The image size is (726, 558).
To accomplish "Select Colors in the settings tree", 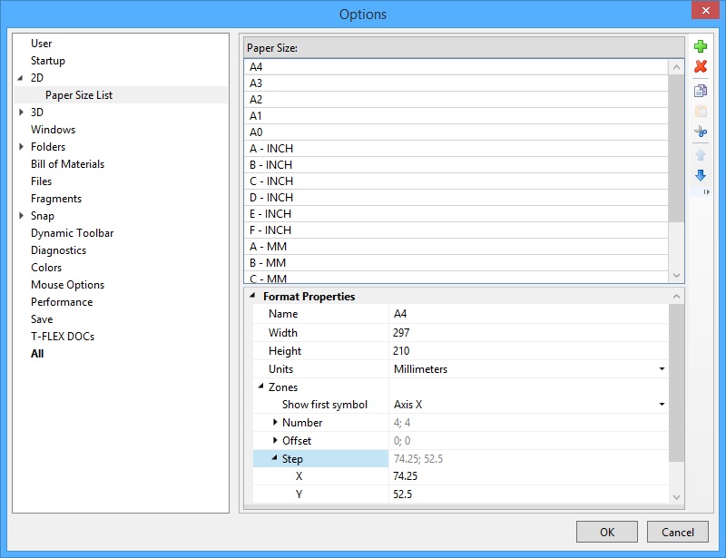I will [46, 267].
